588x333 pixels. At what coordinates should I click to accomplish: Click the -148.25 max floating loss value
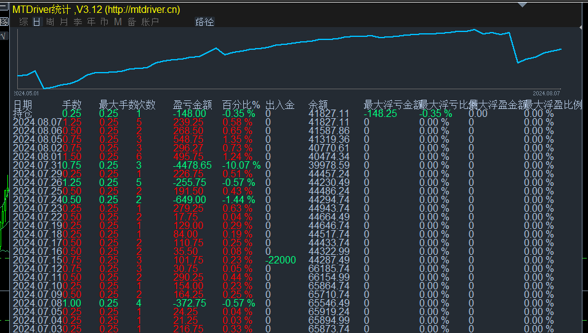pos(381,114)
